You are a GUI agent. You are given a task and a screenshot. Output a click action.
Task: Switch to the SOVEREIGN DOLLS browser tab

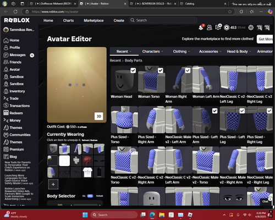153,4
